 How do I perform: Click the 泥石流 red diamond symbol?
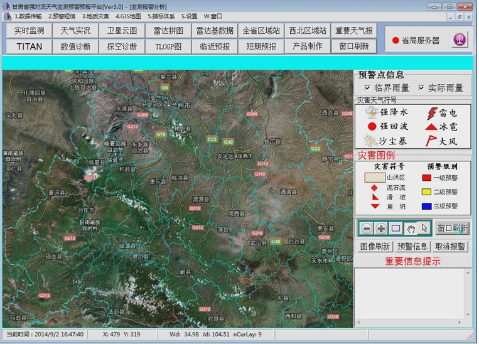coord(374,188)
